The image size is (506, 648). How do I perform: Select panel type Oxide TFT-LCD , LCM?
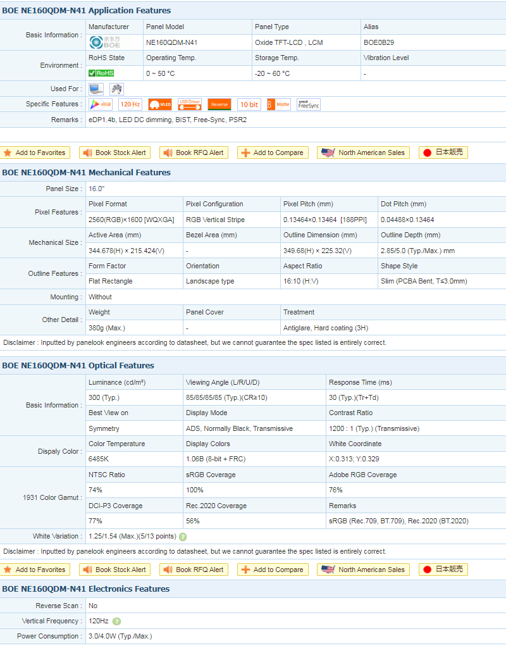[x=288, y=42]
